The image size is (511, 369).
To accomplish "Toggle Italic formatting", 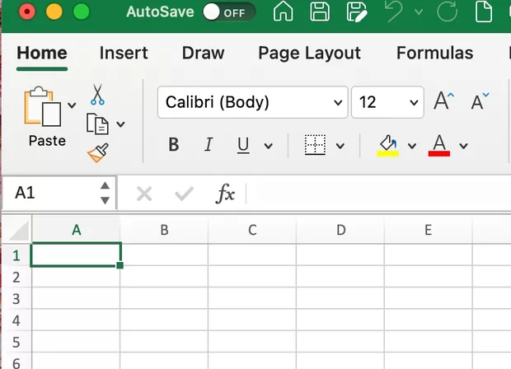I will point(209,146).
